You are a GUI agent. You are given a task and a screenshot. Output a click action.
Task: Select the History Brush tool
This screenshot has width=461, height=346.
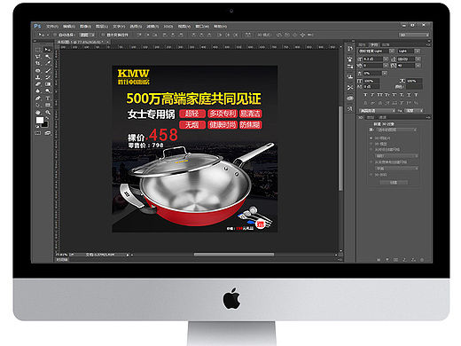click(x=48, y=77)
